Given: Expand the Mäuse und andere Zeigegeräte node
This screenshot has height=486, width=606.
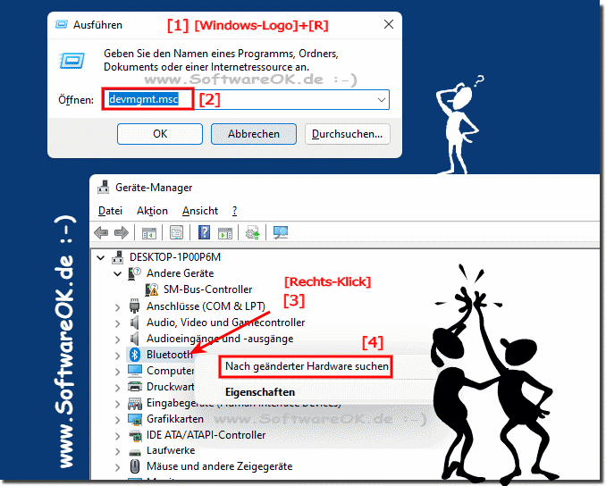Looking at the screenshot, I should [117, 467].
